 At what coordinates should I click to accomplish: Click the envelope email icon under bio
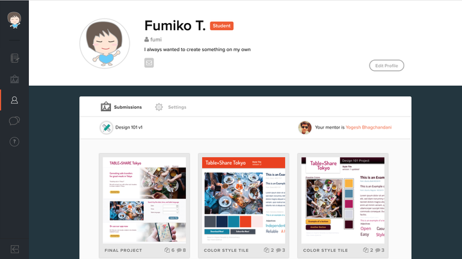(x=149, y=63)
